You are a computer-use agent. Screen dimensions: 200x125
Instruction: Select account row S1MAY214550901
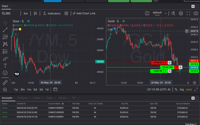100,117
